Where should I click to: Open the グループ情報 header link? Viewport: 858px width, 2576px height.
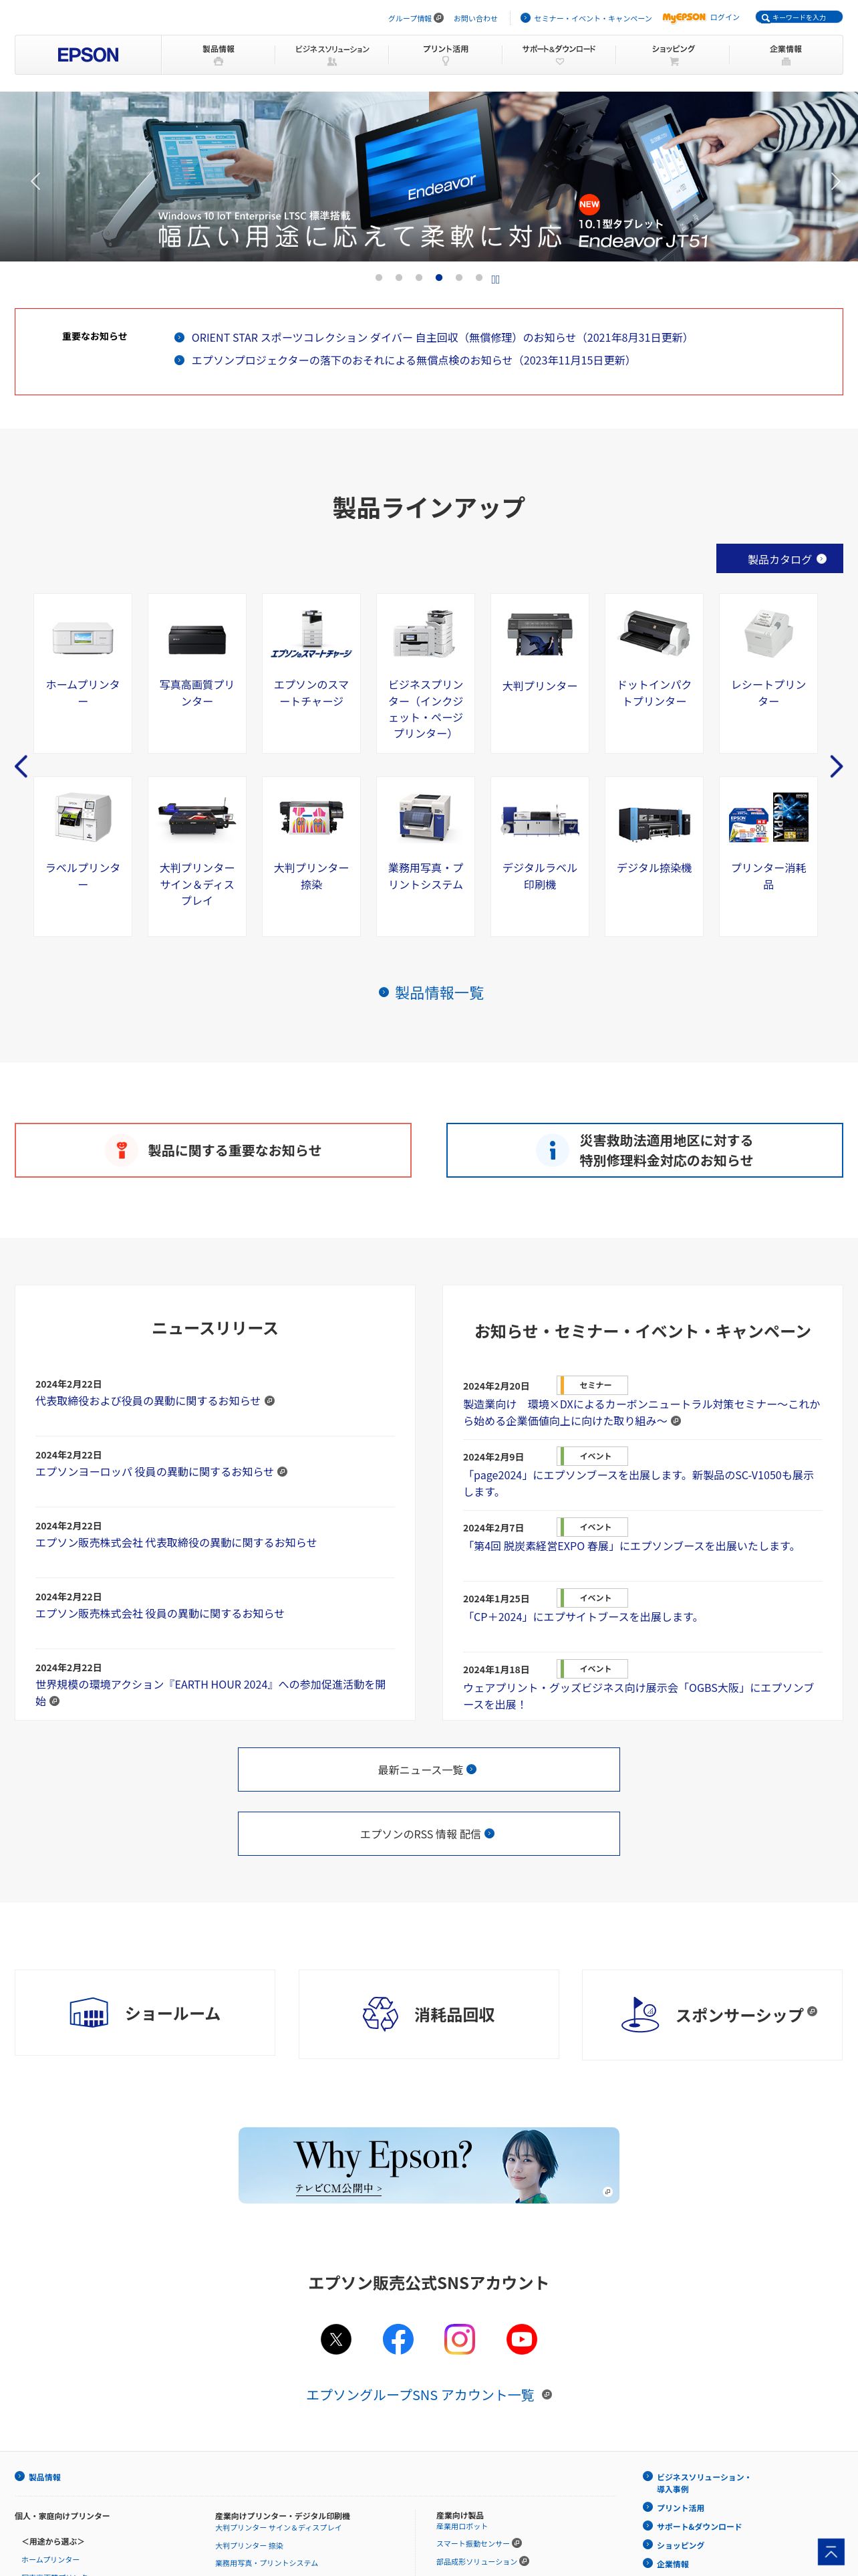(416, 18)
